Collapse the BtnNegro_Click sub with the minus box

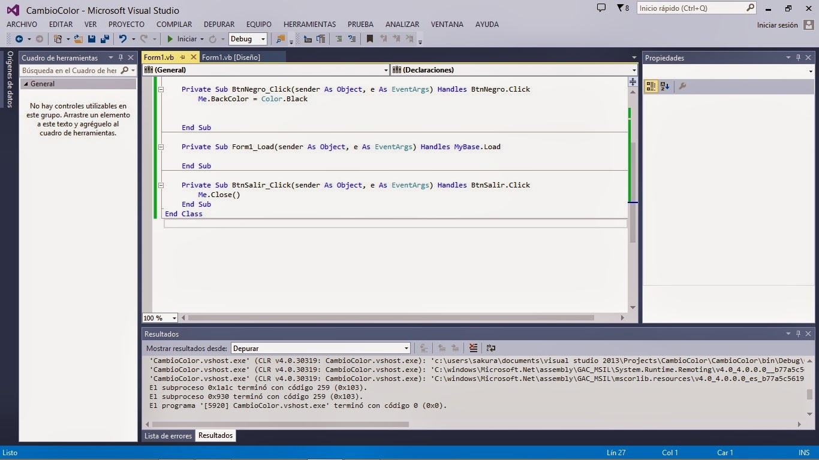161,89
